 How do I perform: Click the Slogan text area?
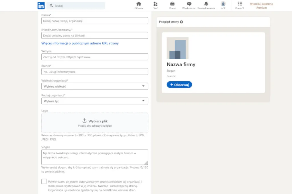[95, 157]
